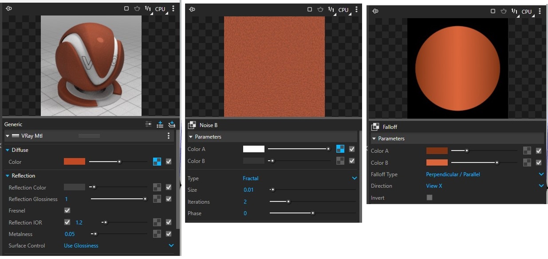This screenshot has width=548, height=259.
Task: Open the CPU engine menu in VRay Mtl preview
Action: click(x=161, y=9)
